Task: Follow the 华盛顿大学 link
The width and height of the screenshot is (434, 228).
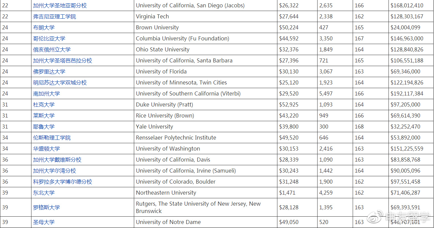Action: click(x=47, y=149)
